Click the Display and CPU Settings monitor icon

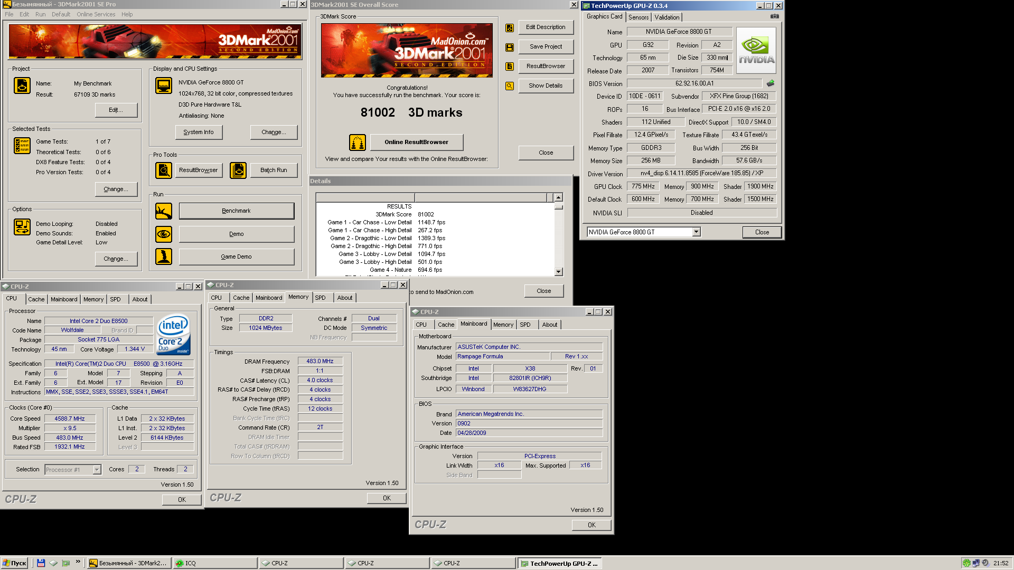[x=164, y=85]
